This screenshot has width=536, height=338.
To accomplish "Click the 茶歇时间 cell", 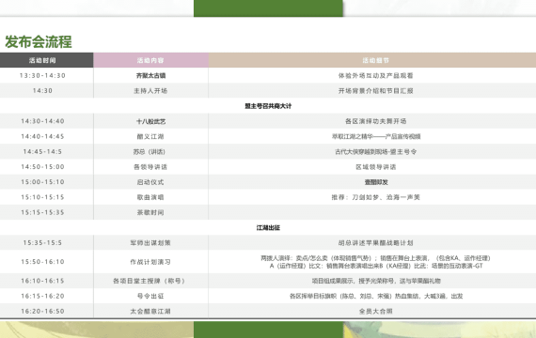I will 150,212.
